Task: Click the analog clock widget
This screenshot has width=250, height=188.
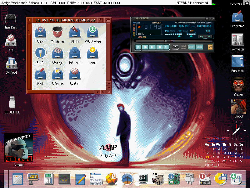Action: [237, 130]
